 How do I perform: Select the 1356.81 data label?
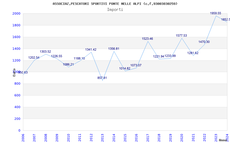click(x=114, y=49)
